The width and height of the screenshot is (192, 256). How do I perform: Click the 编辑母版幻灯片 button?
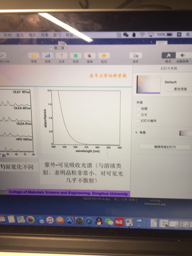pyautogui.click(x=165, y=147)
